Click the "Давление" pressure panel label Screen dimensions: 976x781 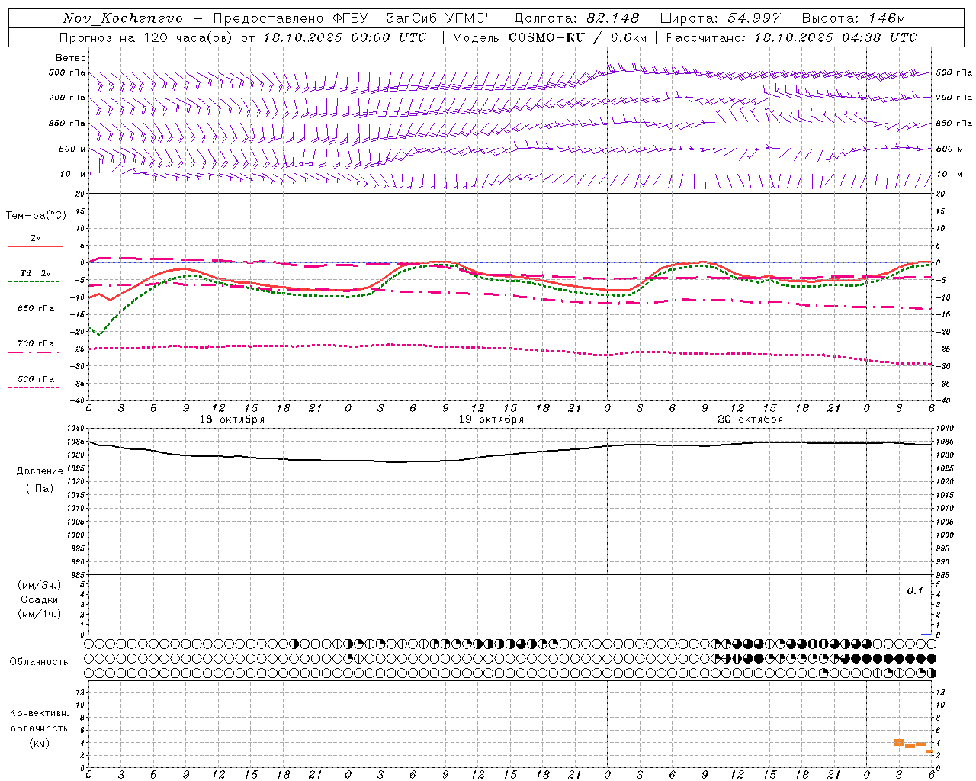pos(40,471)
